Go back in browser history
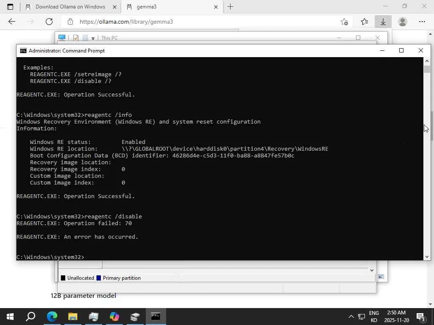434x325 pixels. tap(11, 22)
